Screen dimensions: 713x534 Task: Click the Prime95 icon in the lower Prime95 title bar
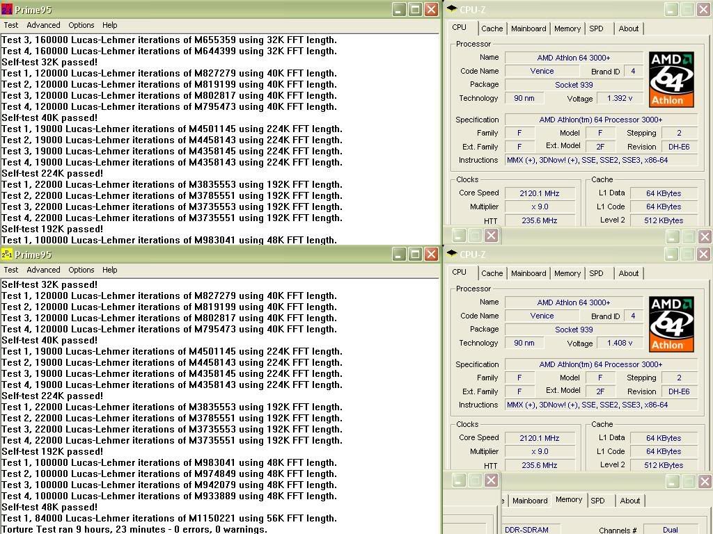pos(7,254)
